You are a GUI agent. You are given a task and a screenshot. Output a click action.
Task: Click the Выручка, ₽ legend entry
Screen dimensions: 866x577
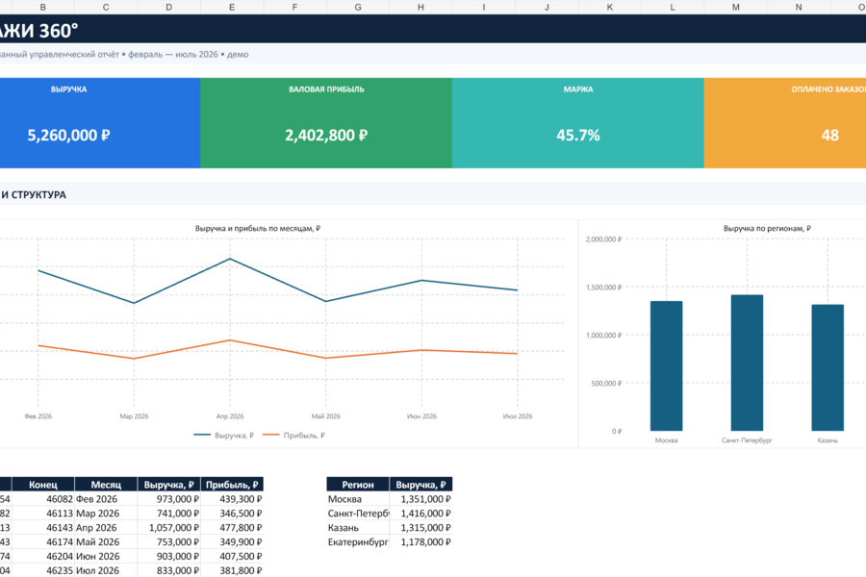coord(223,435)
